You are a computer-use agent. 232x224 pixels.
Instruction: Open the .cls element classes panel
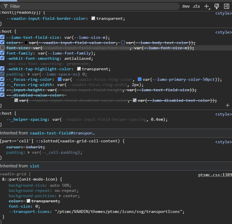[x=196, y=6]
